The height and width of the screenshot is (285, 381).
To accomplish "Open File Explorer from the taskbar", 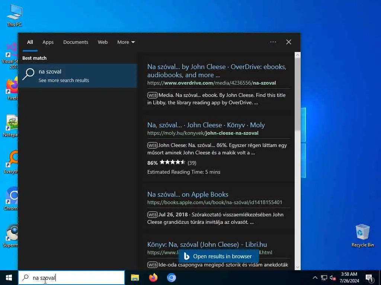I will [135, 278].
